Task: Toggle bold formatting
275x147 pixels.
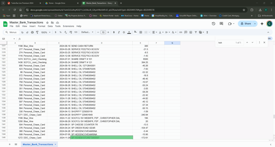Action: (x=114, y=32)
